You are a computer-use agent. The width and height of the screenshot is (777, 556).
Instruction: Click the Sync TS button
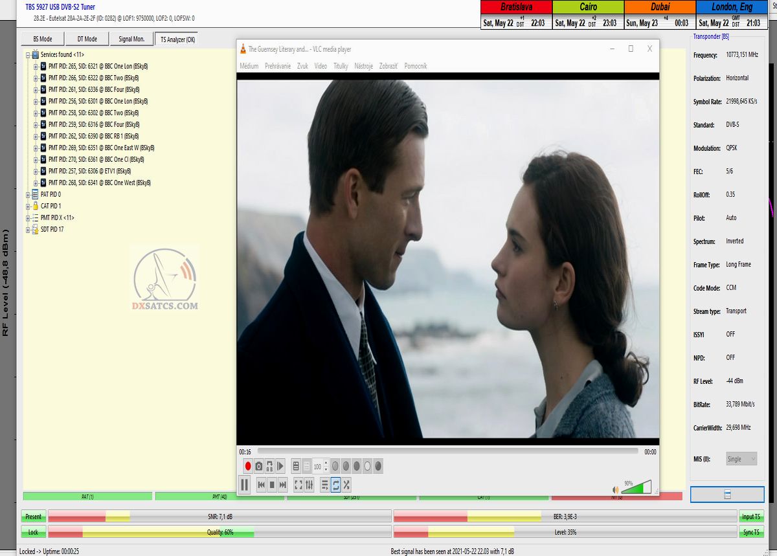pos(751,532)
